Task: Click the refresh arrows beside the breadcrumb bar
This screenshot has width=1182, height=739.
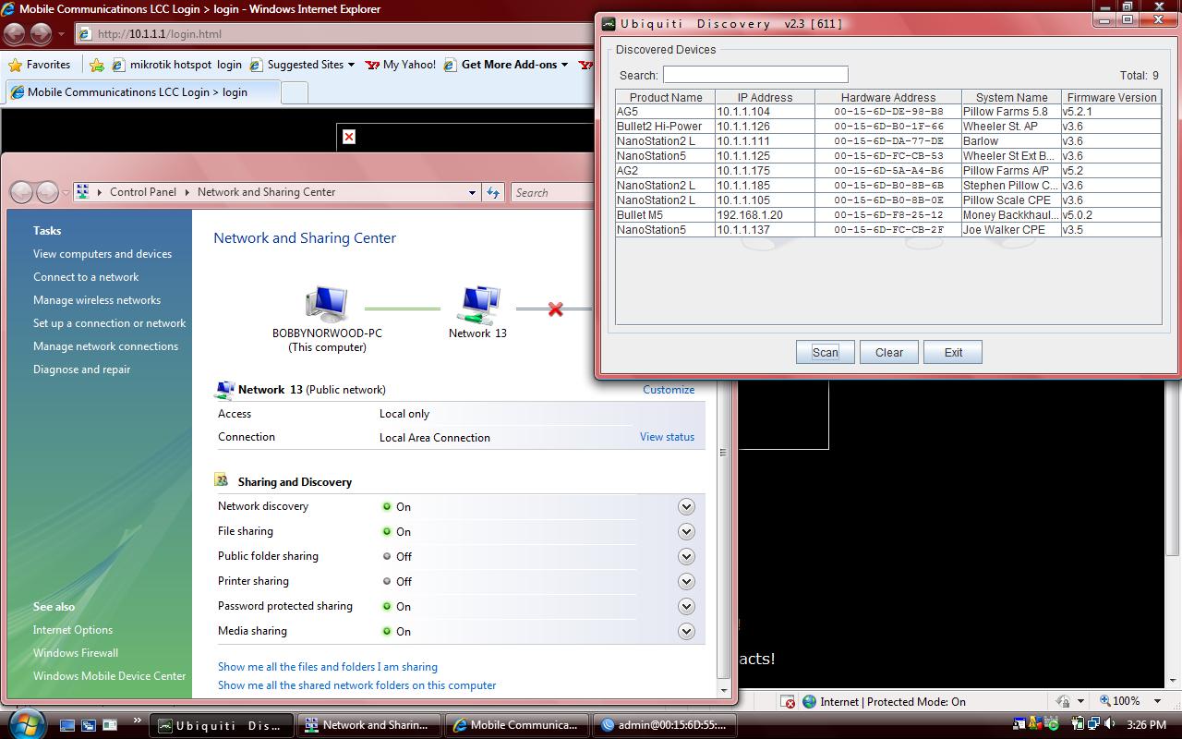Action: (x=493, y=192)
